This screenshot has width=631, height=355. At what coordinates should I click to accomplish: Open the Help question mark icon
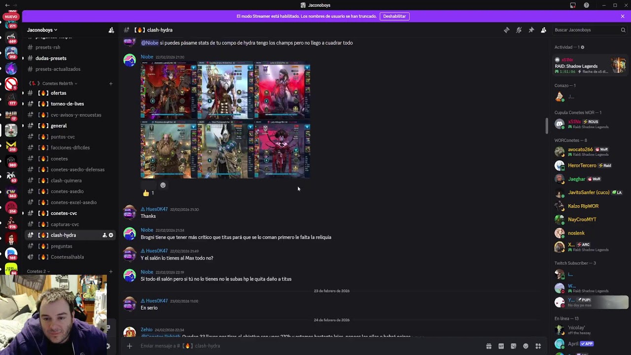click(586, 5)
